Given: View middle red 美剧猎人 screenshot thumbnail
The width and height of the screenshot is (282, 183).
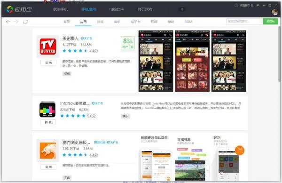Looking at the screenshot, I should (x=192, y=61).
